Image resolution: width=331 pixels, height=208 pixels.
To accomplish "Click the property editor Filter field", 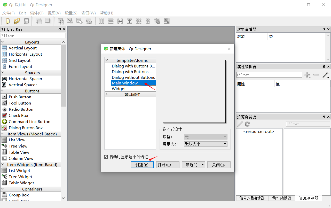I will pyautogui.click(x=269, y=75).
